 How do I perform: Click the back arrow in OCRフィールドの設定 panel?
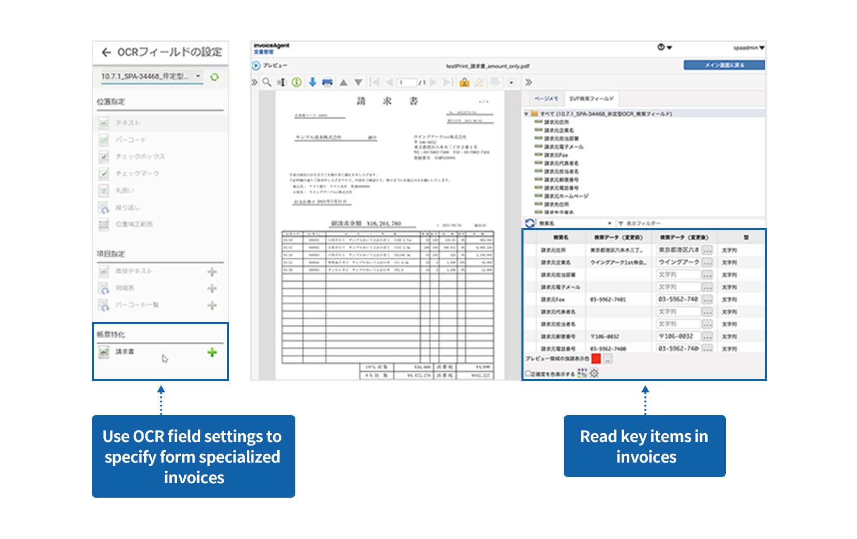point(106,53)
